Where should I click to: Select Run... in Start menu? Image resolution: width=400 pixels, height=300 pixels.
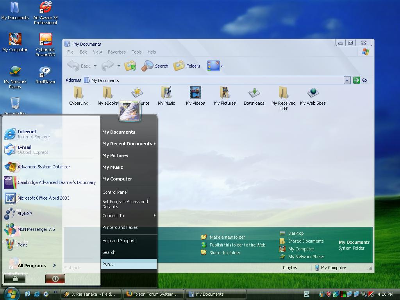129,264
